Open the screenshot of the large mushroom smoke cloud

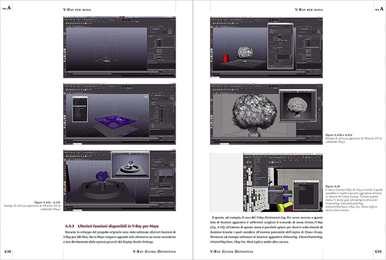[x=266, y=114]
